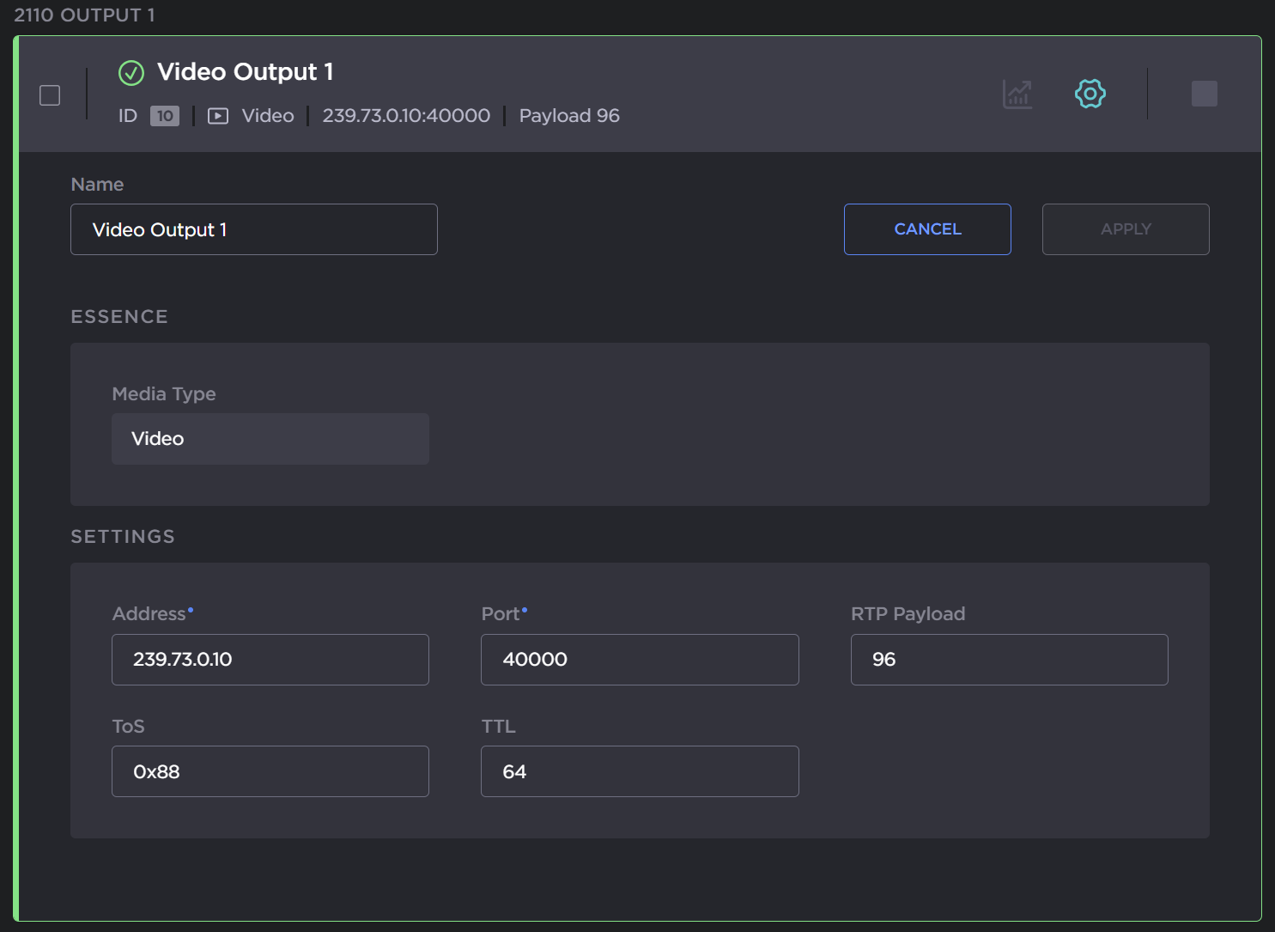Click the 239.73.0.10:40000 summary text

click(x=406, y=116)
